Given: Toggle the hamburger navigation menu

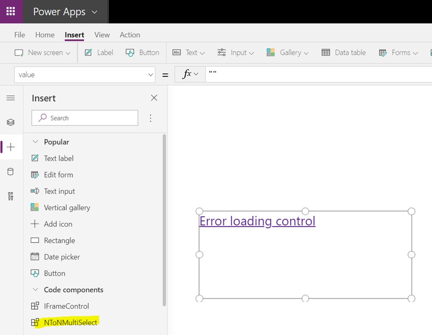Looking at the screenshot, I should point(11,98).
